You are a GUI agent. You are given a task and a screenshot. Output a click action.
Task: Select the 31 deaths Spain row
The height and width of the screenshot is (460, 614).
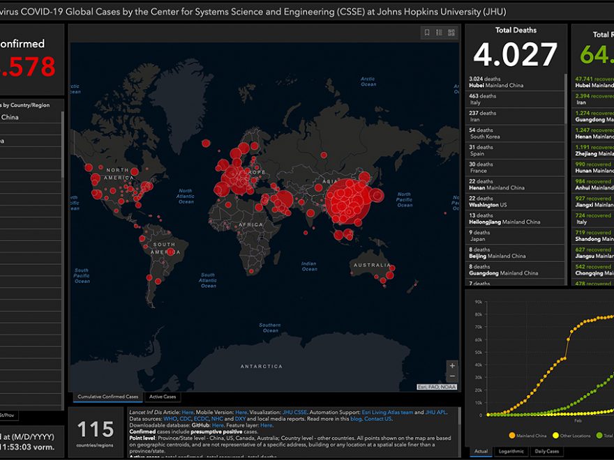click(514, 151)
